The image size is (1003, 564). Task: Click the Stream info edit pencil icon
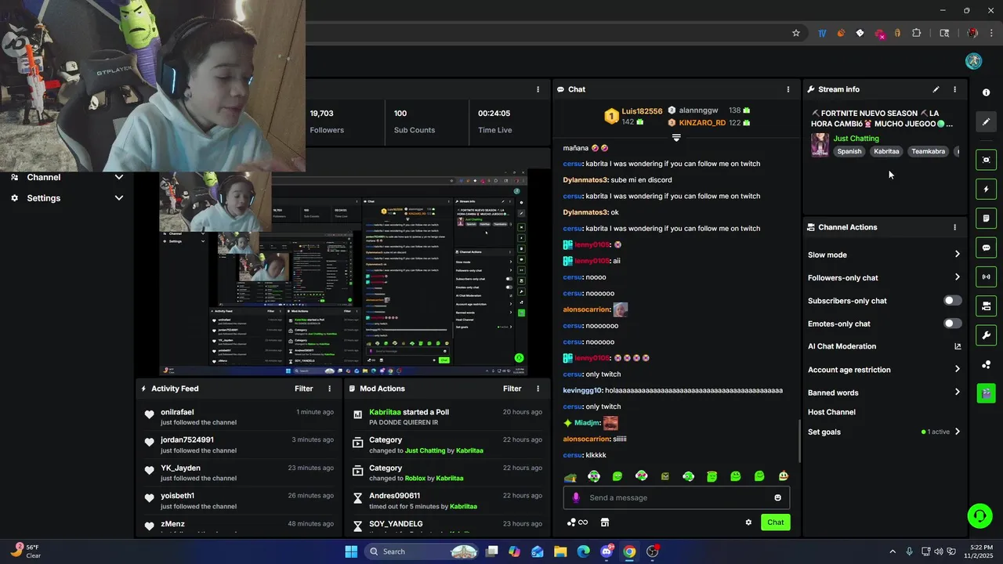(936, 89)
